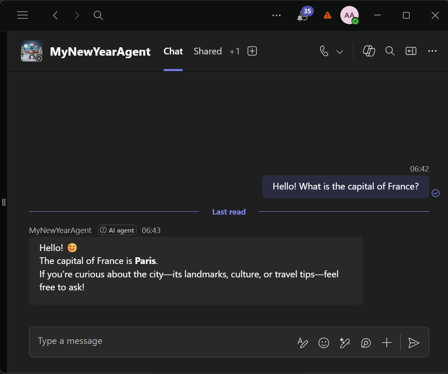Open the hamburger navigation menu
Screen dimensions: 448x374
23,15
